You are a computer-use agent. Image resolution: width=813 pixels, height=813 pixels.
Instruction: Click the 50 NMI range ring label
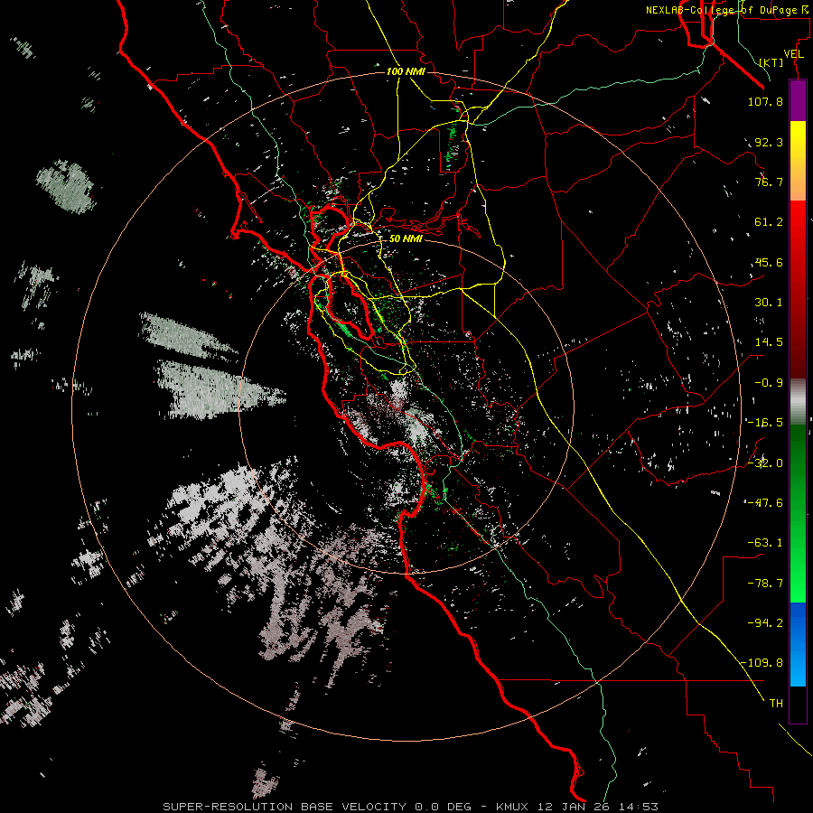406,238
